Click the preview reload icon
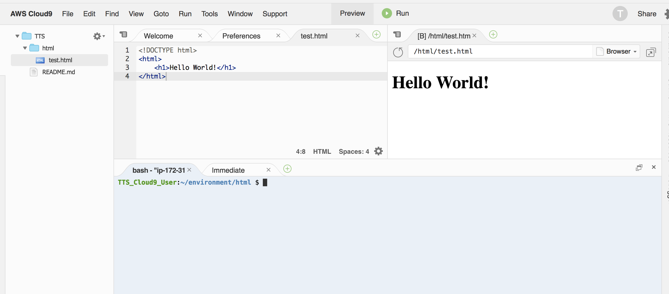Screen dimensions: 669x294 pos(398,52)
